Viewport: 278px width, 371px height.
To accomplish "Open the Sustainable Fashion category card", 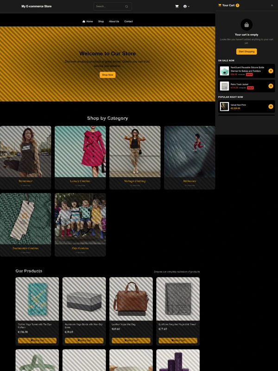I will point(25,225).
